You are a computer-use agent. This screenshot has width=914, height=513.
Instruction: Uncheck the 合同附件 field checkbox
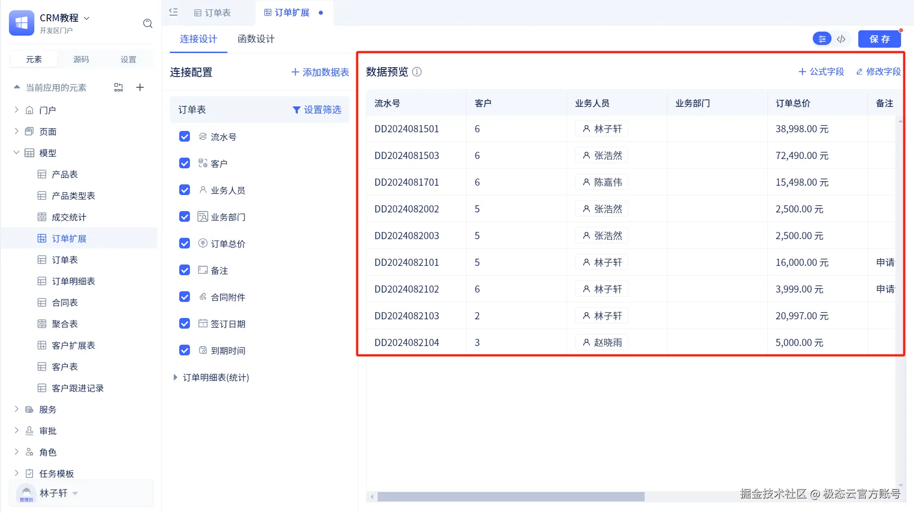pos(185,297)
